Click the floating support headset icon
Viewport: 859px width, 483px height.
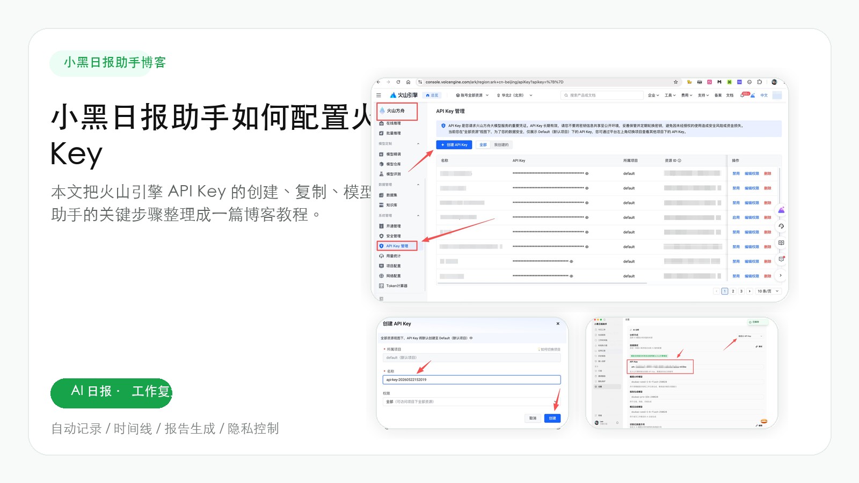[x=781, y=226]
